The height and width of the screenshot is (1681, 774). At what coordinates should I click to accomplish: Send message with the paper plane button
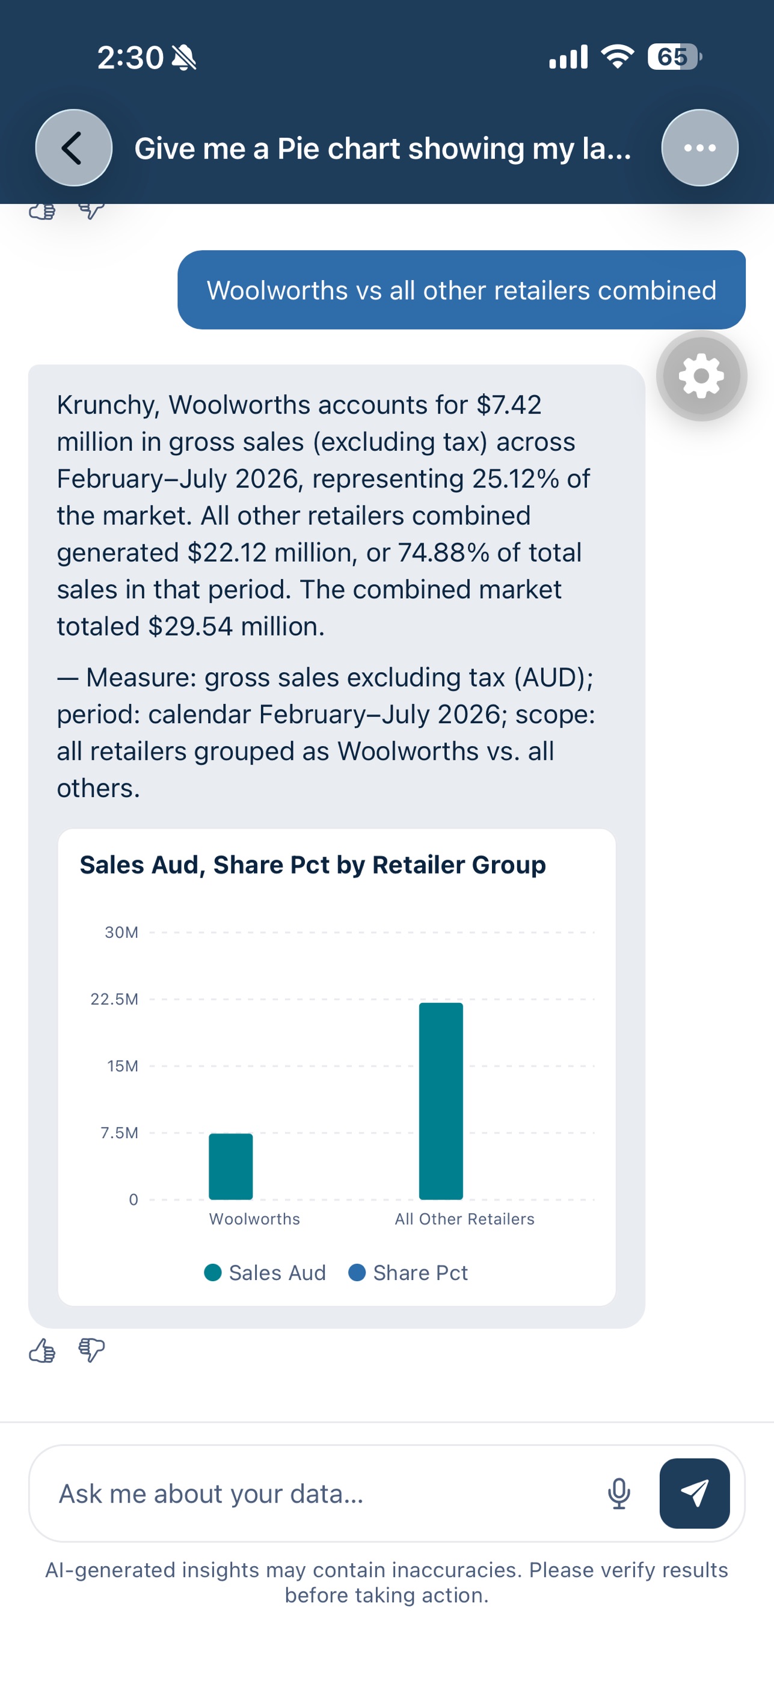[695, 1493]
